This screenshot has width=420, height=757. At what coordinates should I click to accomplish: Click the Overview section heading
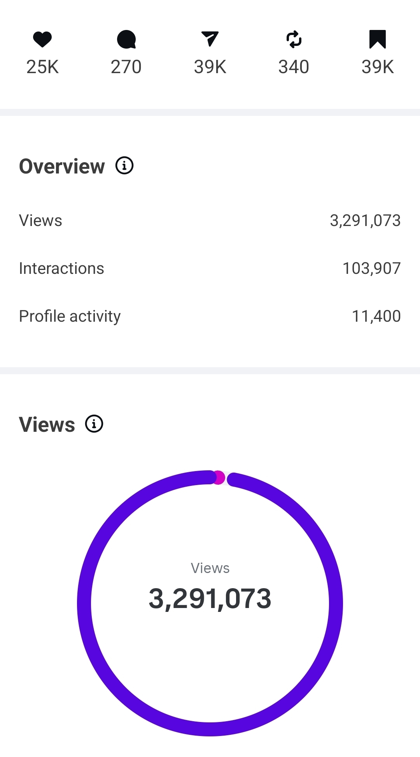point(62,166)
